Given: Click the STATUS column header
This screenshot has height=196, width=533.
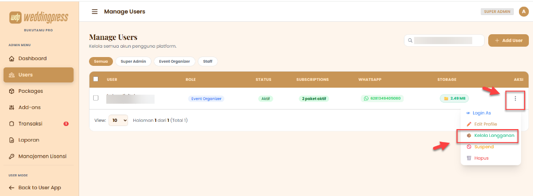Looking at the screenshot, I should 263,79.
